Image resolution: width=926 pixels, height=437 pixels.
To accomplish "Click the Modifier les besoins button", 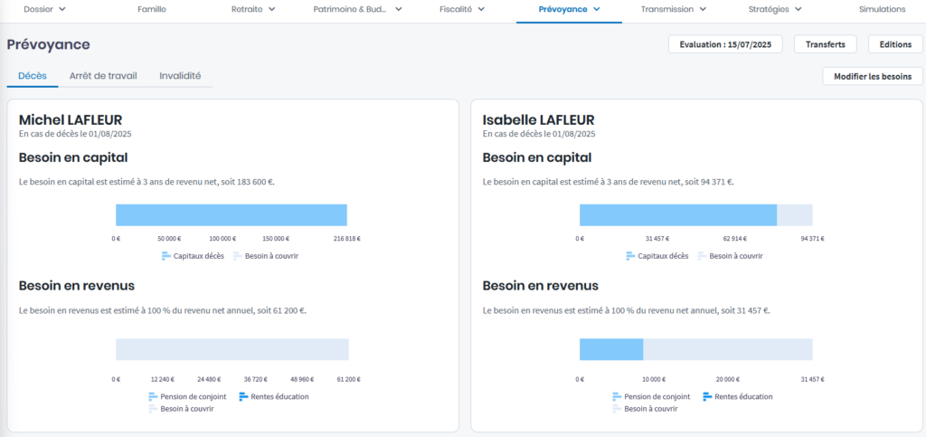I will coord(872,77).
